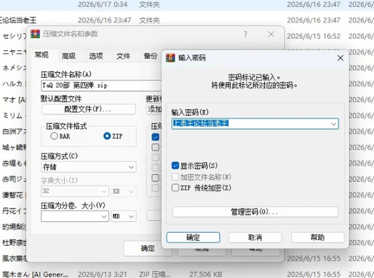
Task: Switch to the 高级 tab
Action: 69,56
